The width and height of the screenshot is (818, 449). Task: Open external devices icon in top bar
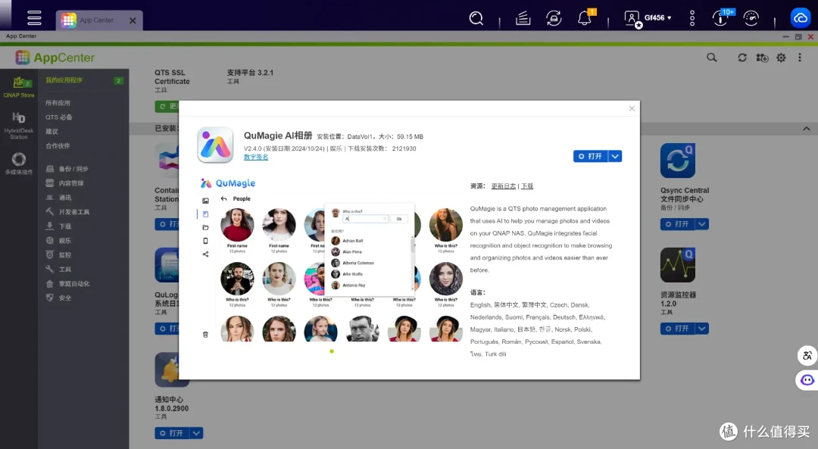click(x=554, y=18)
